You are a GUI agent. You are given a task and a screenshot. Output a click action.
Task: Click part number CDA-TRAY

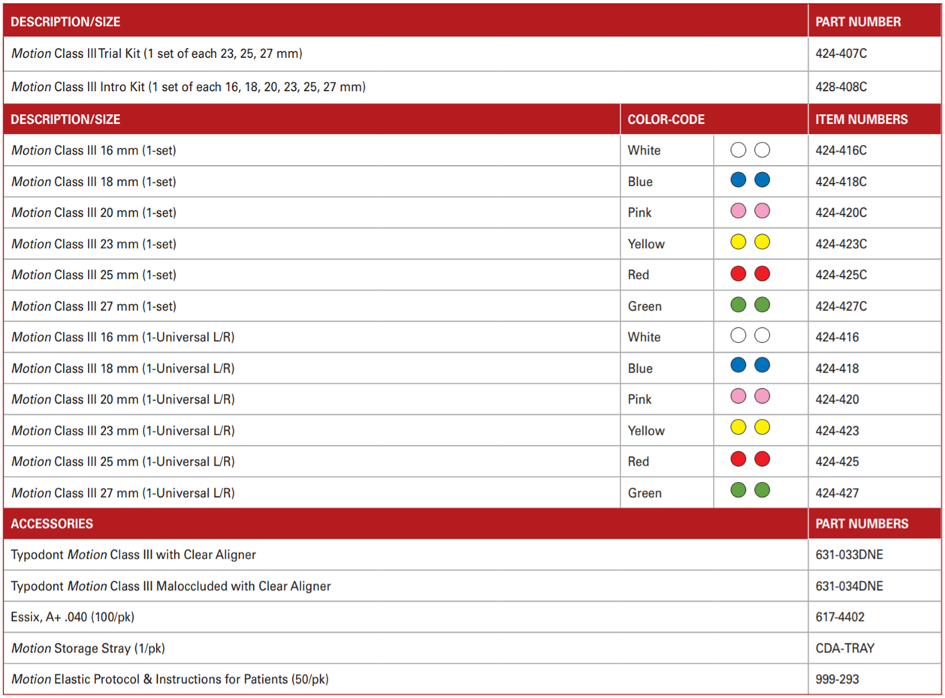tap(845, 648)
